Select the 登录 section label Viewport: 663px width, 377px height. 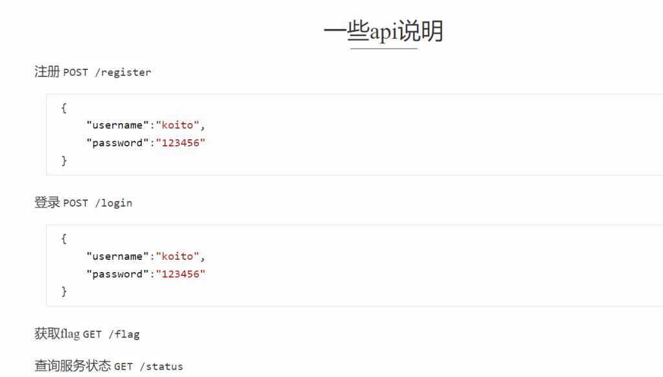(47, 202)
